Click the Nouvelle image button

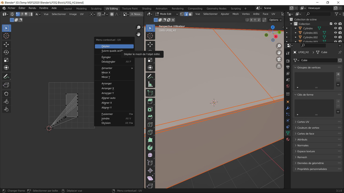pos(136,14)
